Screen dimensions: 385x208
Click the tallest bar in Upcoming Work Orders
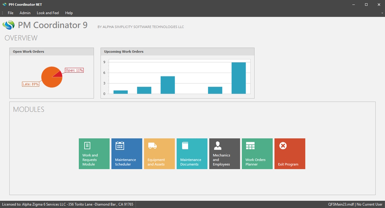pyautogui.click(x=239, y=78)
